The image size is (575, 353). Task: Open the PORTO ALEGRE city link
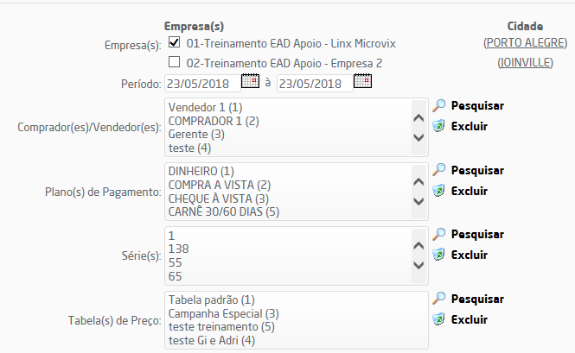526,42
